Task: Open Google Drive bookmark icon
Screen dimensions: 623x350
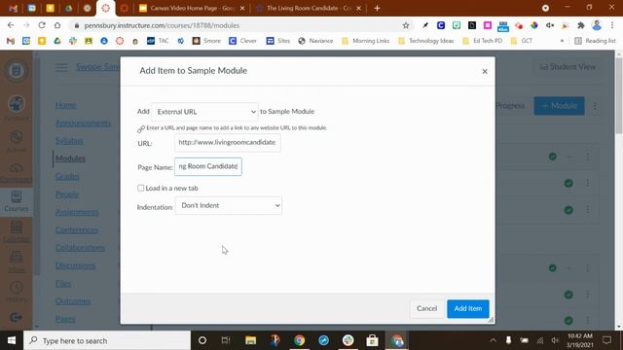Action: point(57,41)
